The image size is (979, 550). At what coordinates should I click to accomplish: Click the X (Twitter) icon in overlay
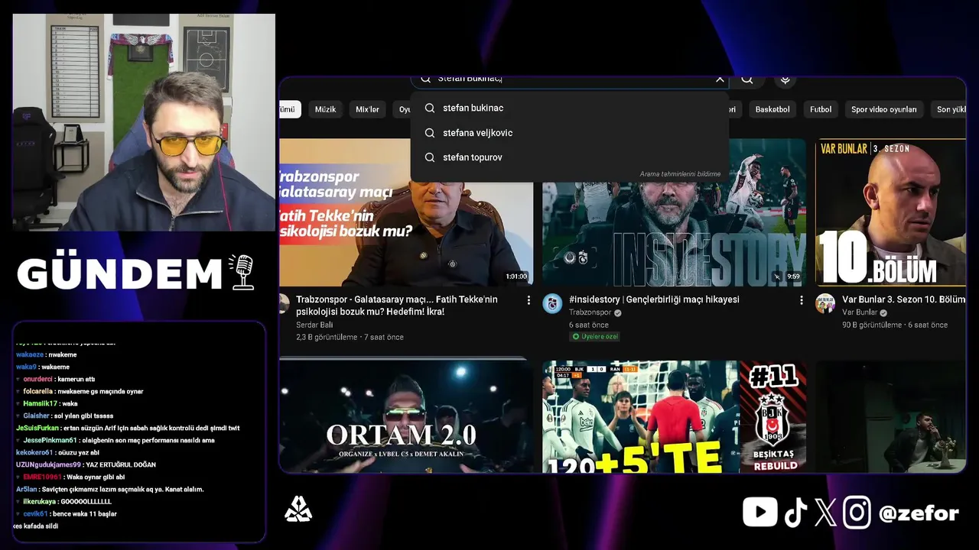click(x=825, y=513)
